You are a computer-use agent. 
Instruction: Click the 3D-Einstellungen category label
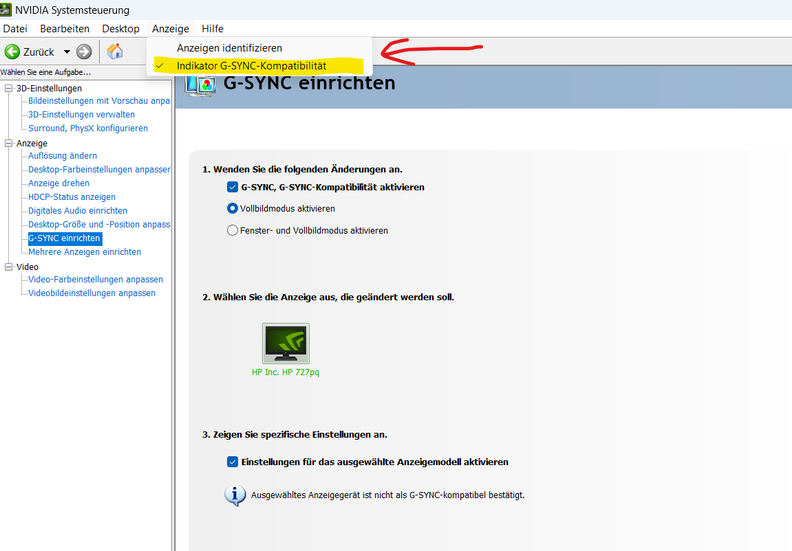tap(49, 88)
